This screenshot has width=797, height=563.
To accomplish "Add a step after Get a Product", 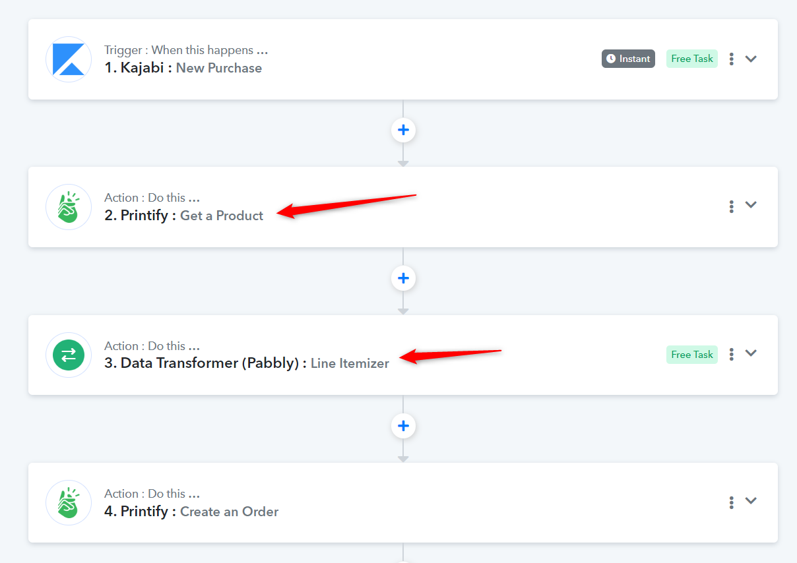I will [403, 278].
